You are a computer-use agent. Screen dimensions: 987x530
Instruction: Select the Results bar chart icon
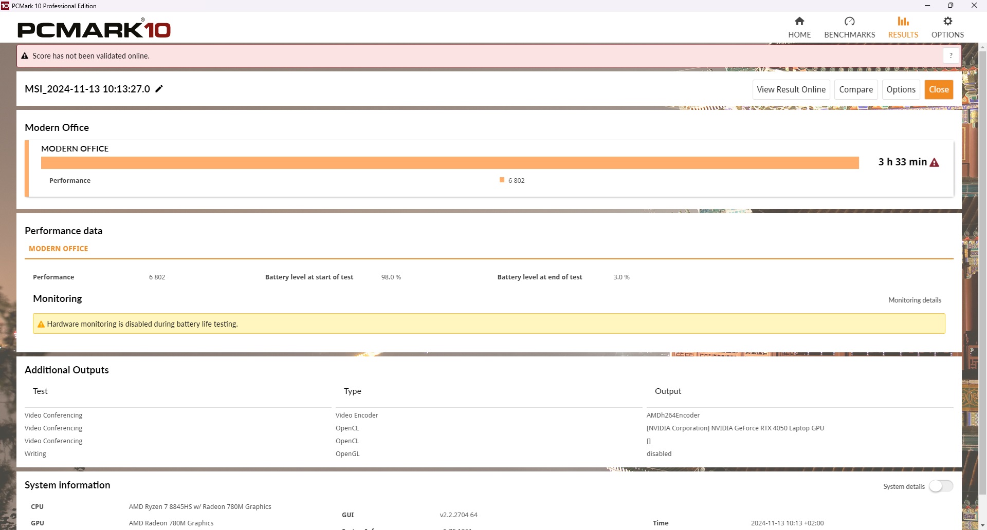(x=903, y=22)
